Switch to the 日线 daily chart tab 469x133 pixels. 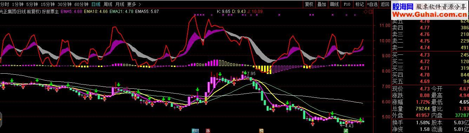click(x=95, y=5)
